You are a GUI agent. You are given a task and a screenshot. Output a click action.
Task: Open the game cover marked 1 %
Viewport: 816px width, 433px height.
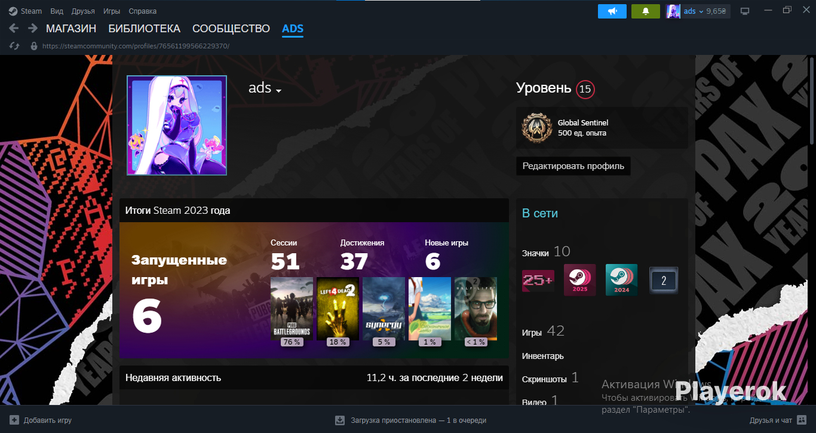(430, 309)
